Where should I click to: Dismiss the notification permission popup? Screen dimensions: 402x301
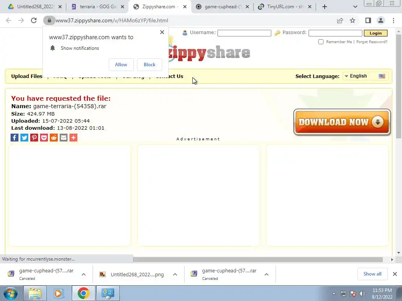pyautogui.click(x=162, y=32)
